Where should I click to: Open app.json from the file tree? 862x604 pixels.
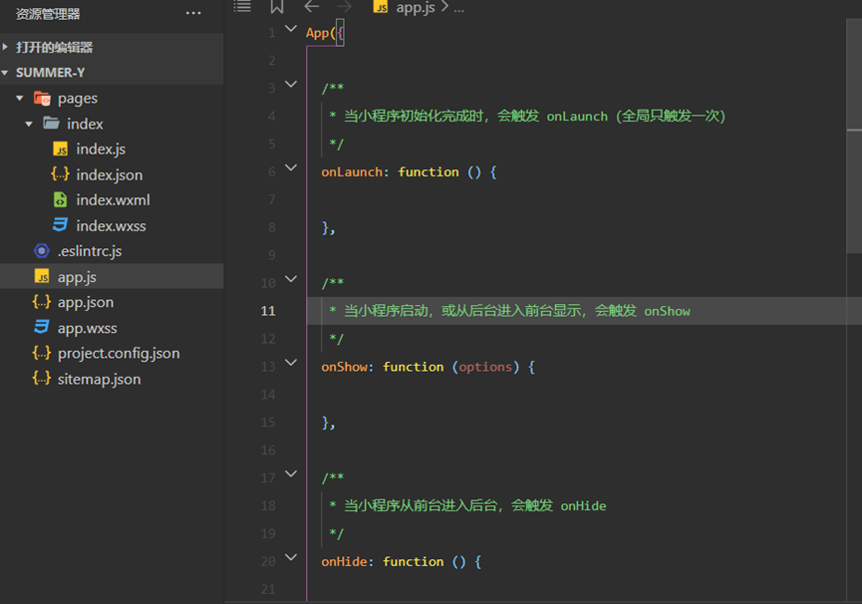point(86,302)
